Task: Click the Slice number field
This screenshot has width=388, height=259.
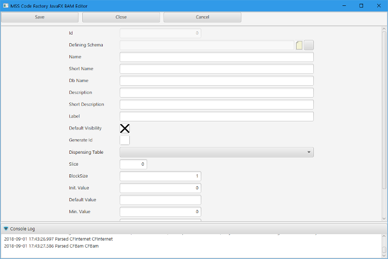Action: coord(133,164)
